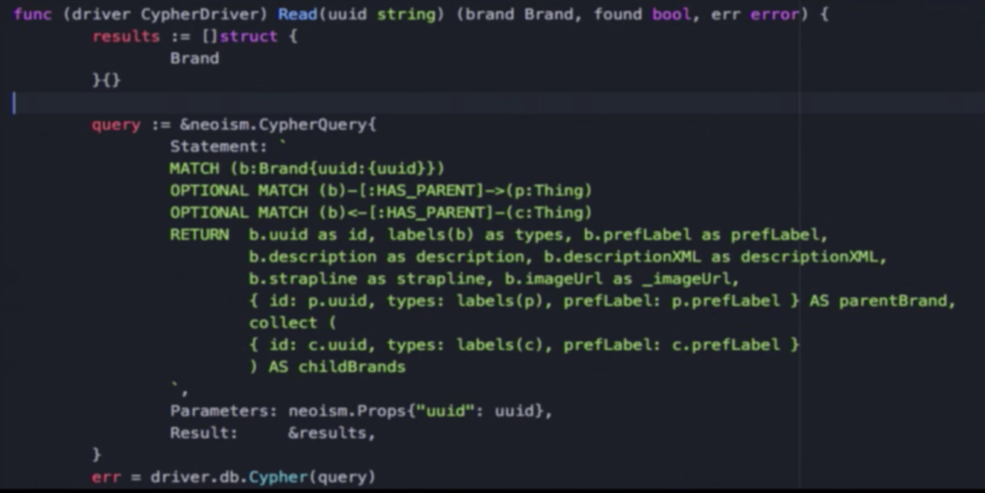The height and width of the screenshot is (493, 985).
Task: Click the 'collect (' text
Action: pyautogui.click(x=292, y=323)
